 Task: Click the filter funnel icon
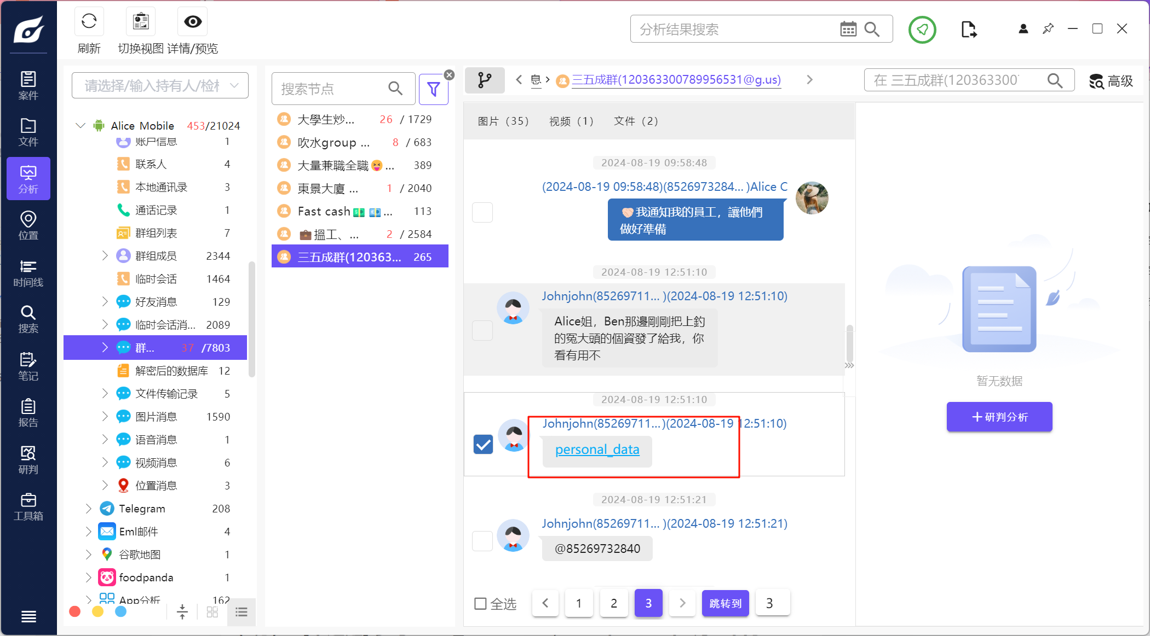click(433, 89)
